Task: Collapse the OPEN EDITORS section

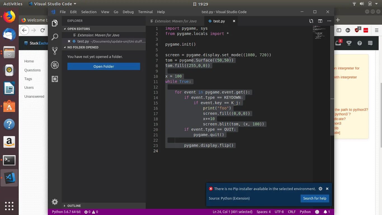Action: coord(104,29)
